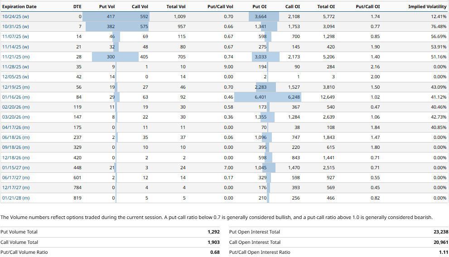Choose the 01/21/28 (m) expiration link
Viewport: 449px width, 257px height.
click(16, 198)
